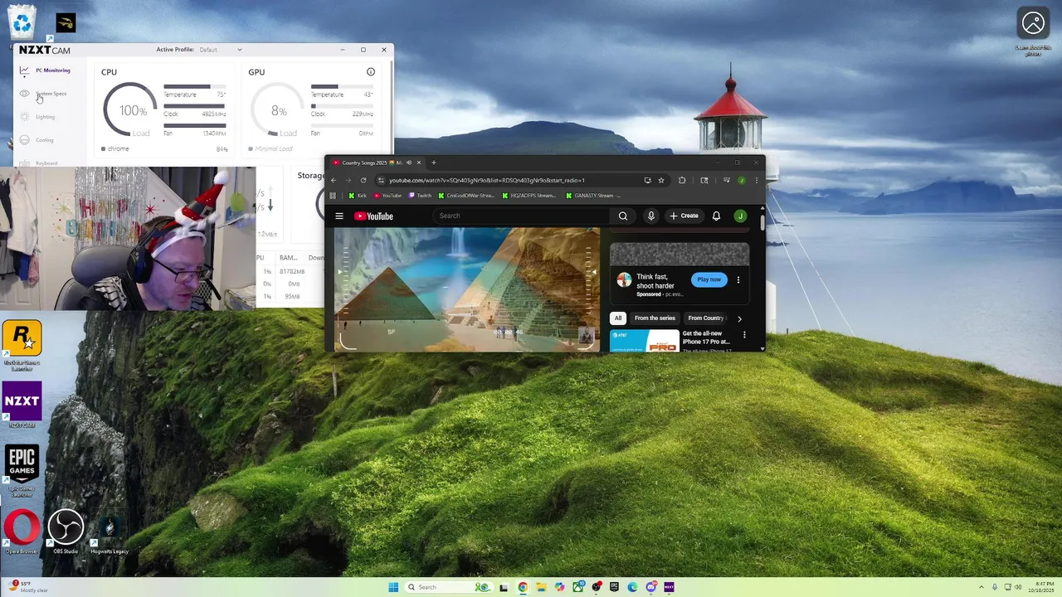Click the Chrome profile avatar J in toolbar
This screenshot has width=1062, height=597.
click(x=742, y=180)
